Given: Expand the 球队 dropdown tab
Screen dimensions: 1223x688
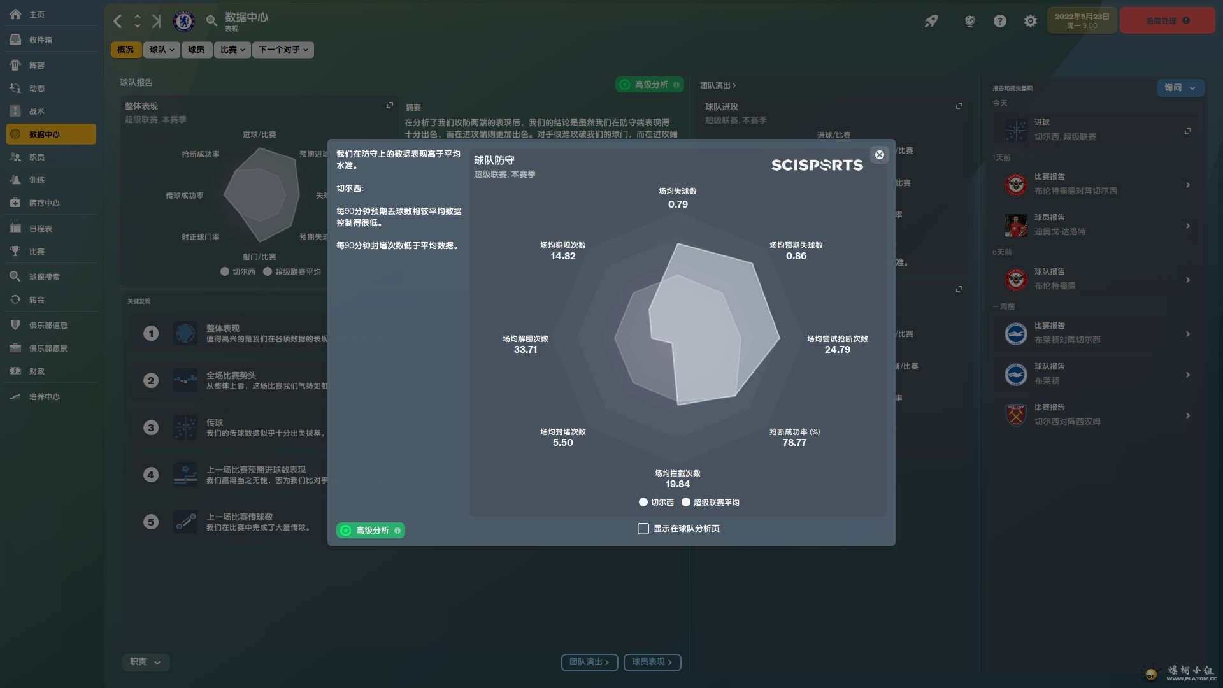Looking at the screenshot, I should (161, 50).
